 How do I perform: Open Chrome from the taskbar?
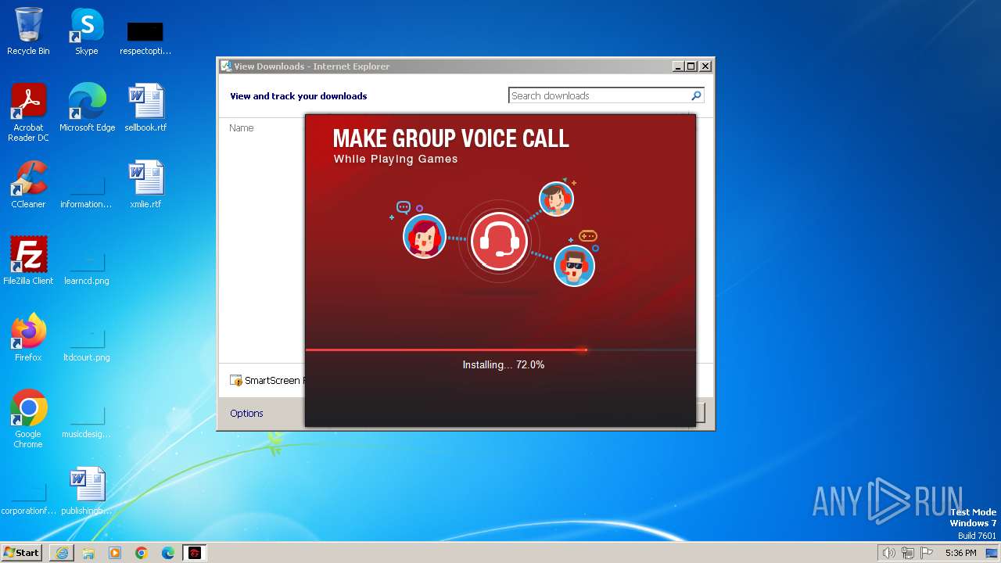pos(142,553)
